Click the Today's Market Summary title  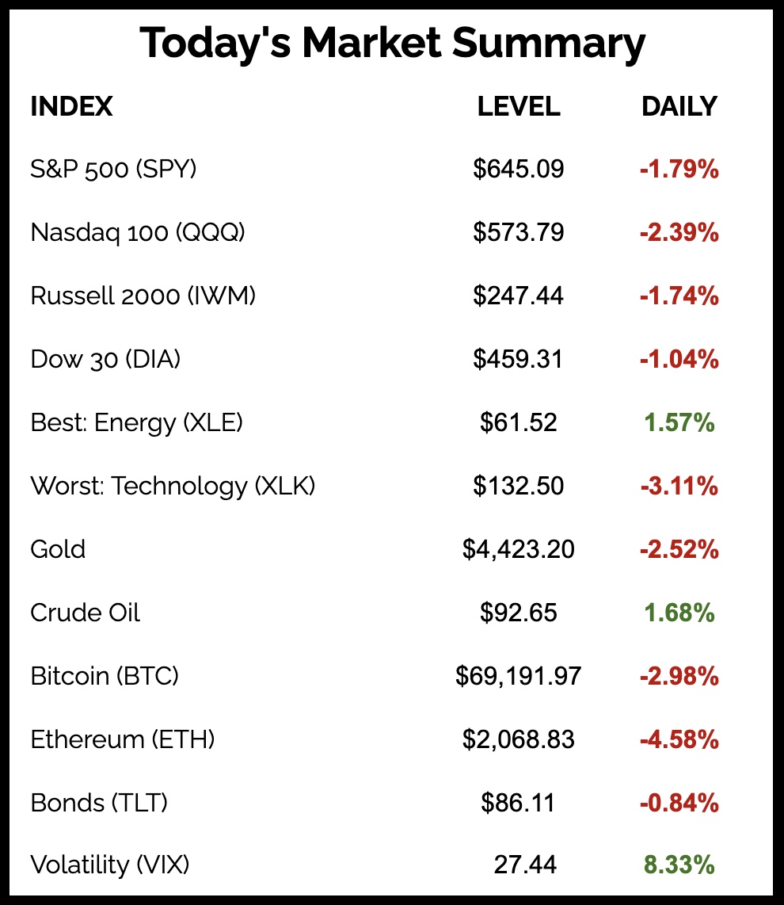(392, 44)
